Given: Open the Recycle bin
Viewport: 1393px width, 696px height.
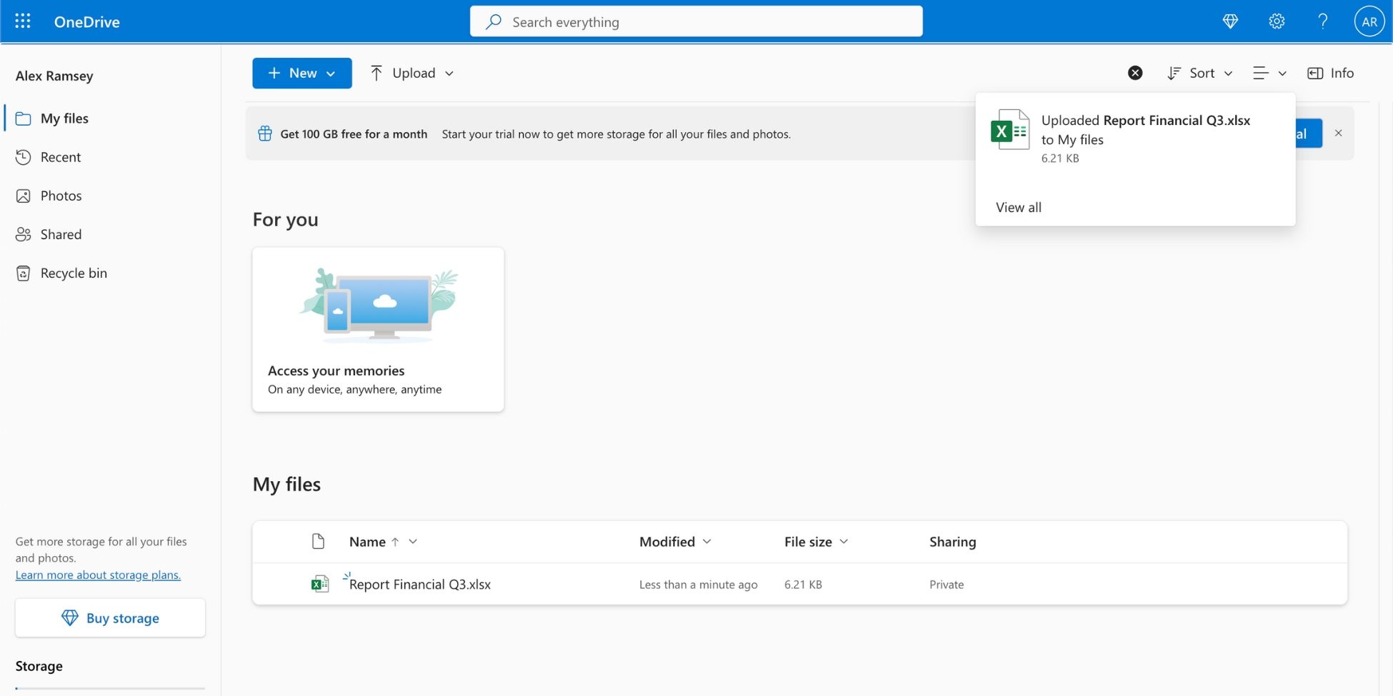Looking at the screenshot, I should [73, 272].
